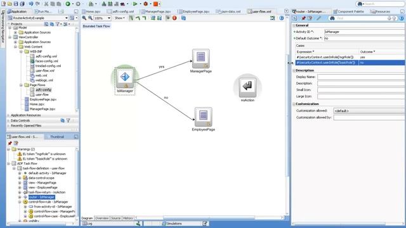The image size is (406, 228).
Task: Select the noAction task flow return node
Action: (247, 87)
